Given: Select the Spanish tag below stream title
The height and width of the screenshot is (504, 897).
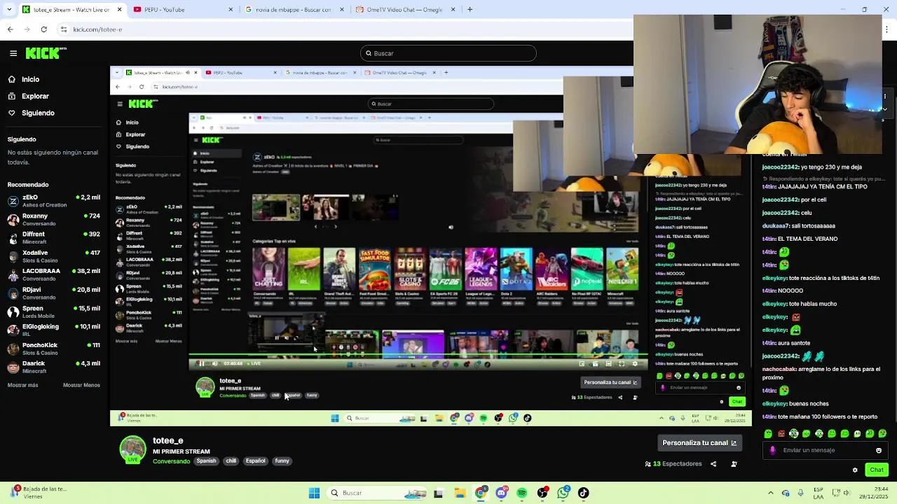Looking at the screenshot, I should [x=206, y=461].
